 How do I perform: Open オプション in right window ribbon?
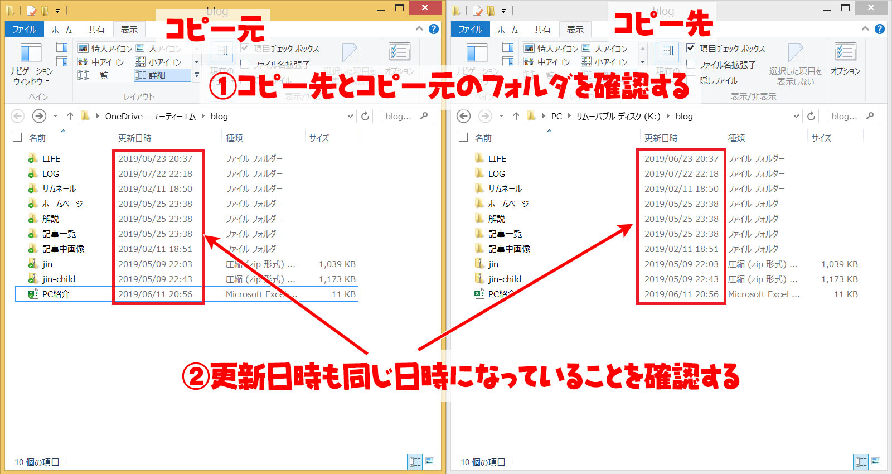click(845, 60)
